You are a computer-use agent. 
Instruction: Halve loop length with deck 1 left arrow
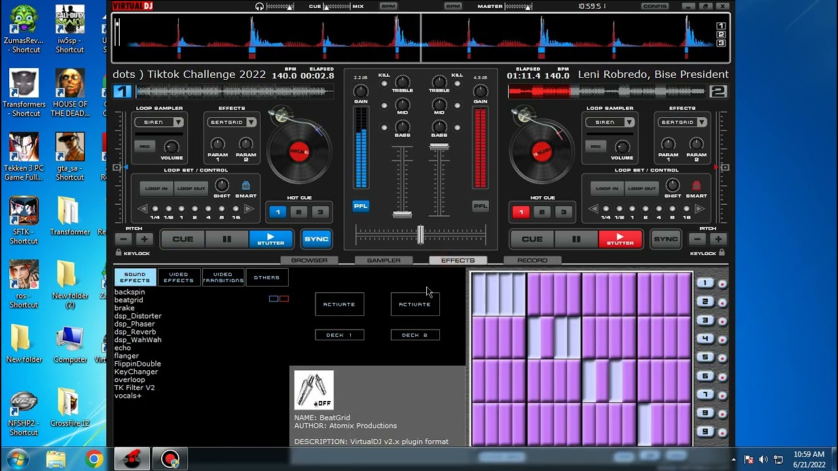[x=143, y=209]
